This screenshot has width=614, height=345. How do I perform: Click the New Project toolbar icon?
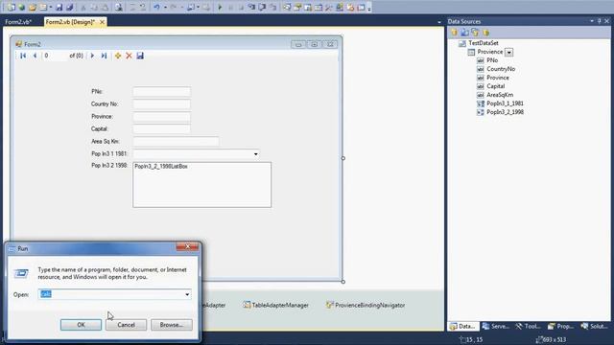click(x=11, y=7)
